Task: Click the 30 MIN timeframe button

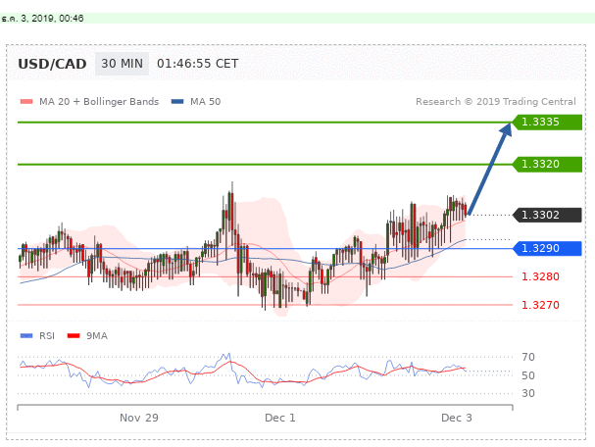Action: 122,64
